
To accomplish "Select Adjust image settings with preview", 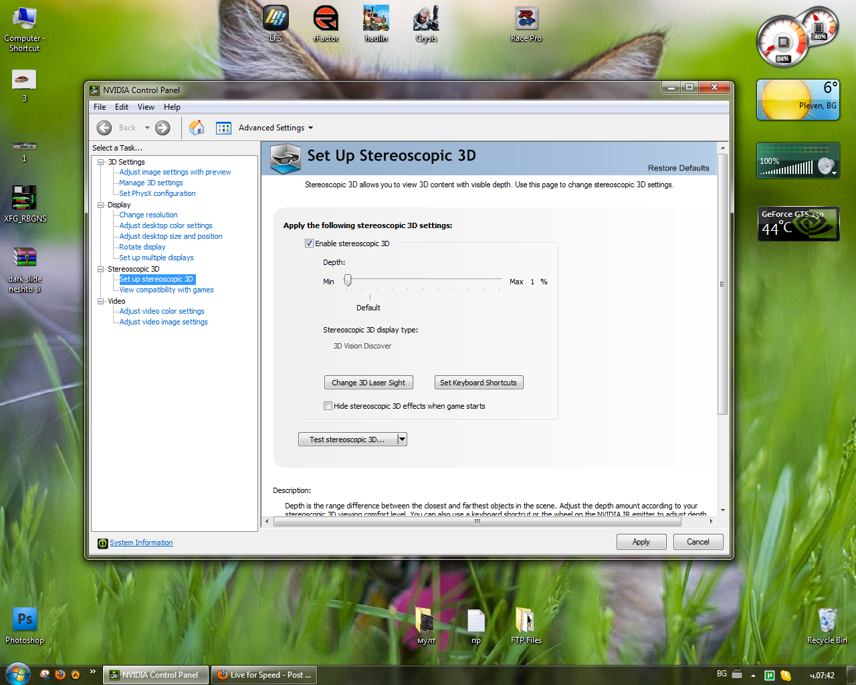I will [x=175, y=172].
